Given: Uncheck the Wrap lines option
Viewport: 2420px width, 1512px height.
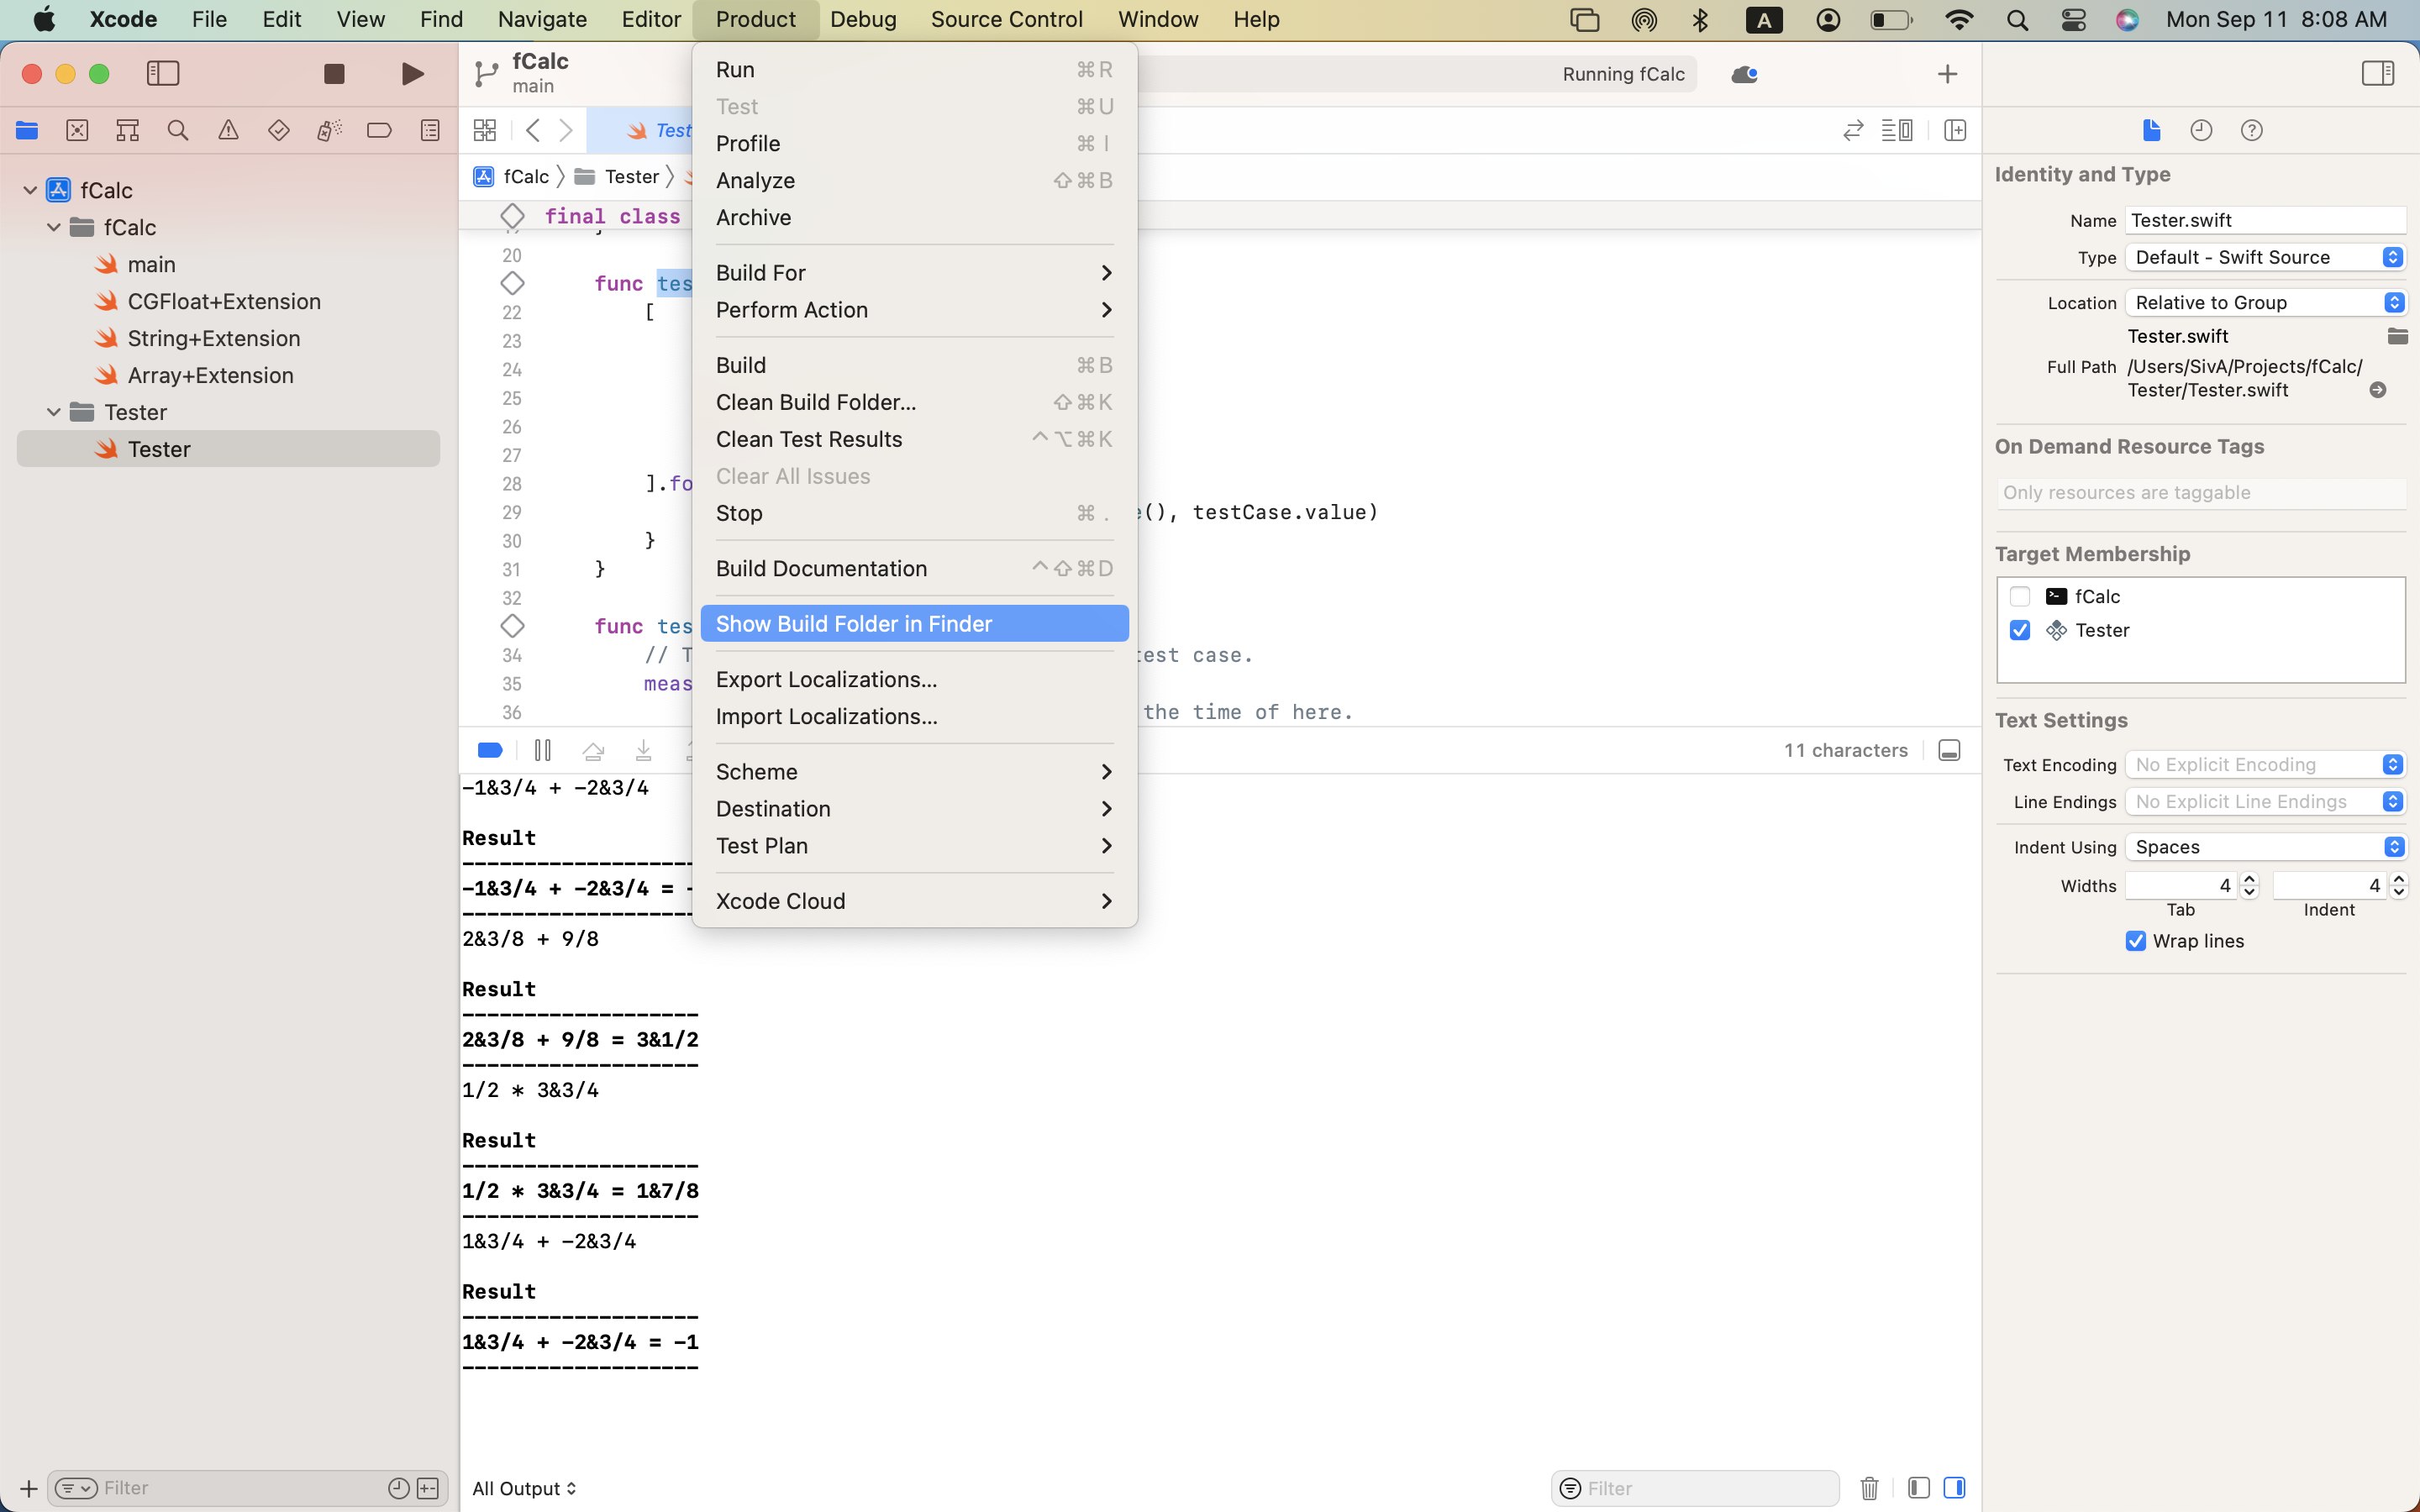Looking at the screenshot, I should pyautogui.click(x=2136, y=941).
